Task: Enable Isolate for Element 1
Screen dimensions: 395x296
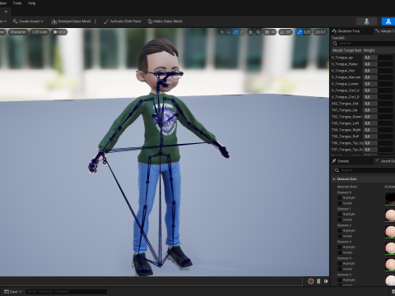Action: pyautogui.click(x=340, y=220)
